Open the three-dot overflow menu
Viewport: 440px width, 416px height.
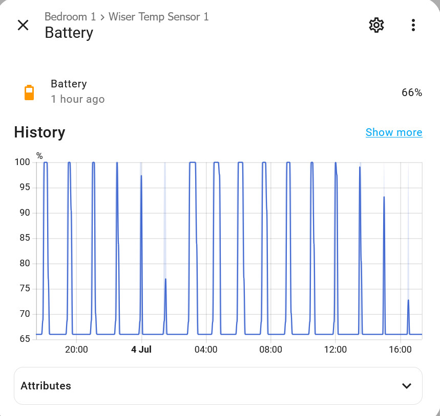click(413, 25)
